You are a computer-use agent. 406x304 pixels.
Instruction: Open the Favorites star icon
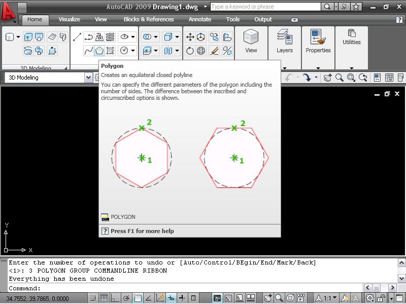356,7
